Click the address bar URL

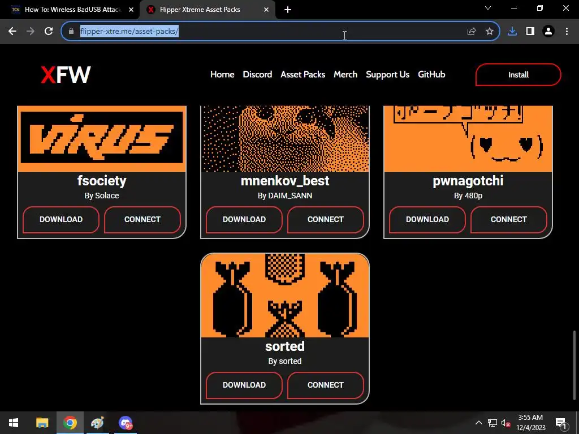tap(129, 32)
